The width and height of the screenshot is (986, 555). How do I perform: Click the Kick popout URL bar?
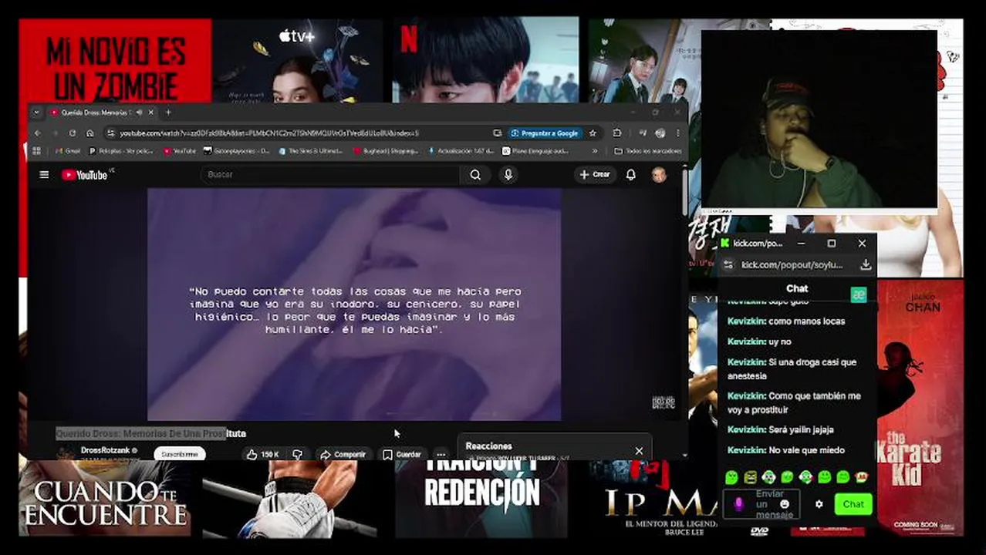(x=792, y=264)
